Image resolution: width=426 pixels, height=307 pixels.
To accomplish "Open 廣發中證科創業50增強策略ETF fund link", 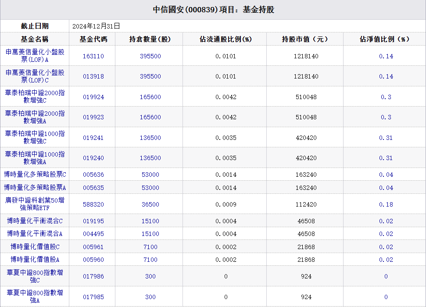I will pyautogui.click(x=35, y=204).
